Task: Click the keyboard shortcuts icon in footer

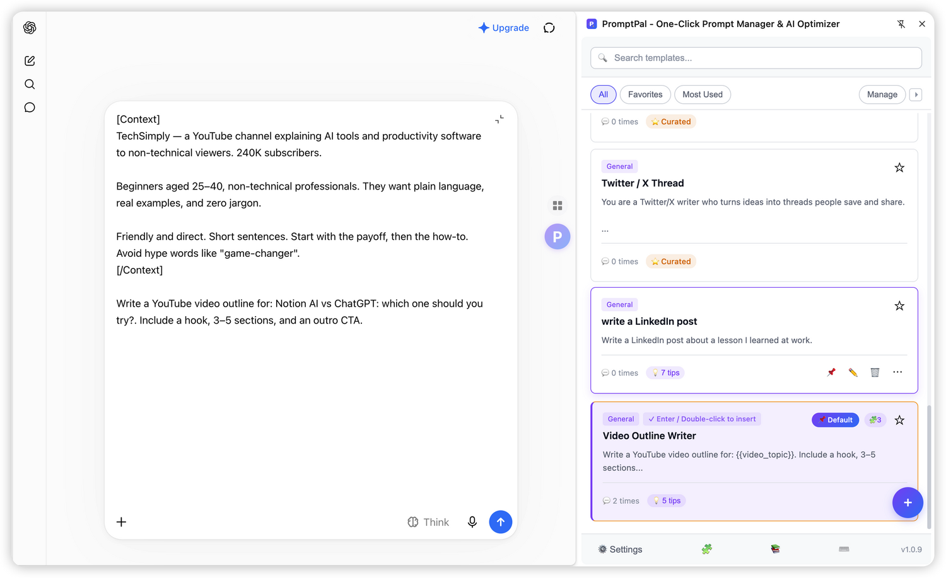Action: click(844, 549)
